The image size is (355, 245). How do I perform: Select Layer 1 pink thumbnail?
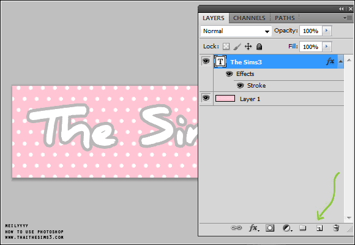pyautogui.click(x=225, y=99)
